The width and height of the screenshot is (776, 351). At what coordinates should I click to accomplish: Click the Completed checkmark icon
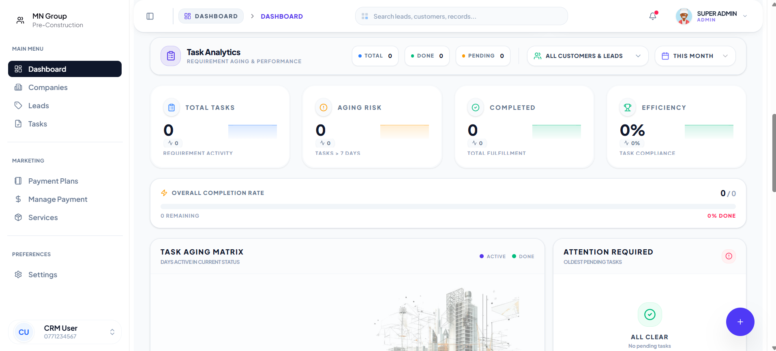pos(476,107)
